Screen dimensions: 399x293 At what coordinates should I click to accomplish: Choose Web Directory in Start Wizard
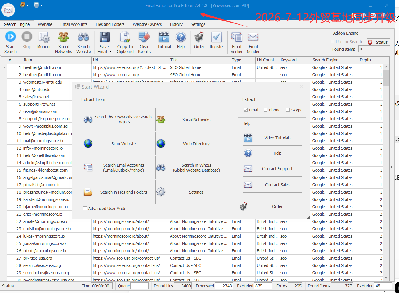[x=191, y=144]
